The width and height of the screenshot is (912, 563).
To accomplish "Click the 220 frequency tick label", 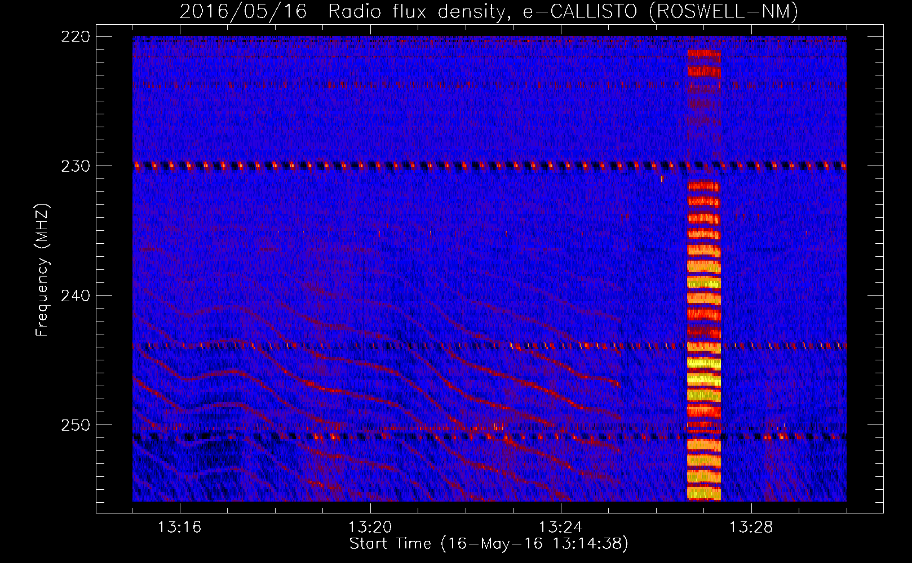I will click(x=75, y=37).
